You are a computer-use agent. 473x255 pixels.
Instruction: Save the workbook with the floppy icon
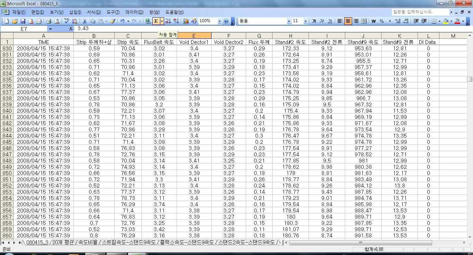coord(23,21)
